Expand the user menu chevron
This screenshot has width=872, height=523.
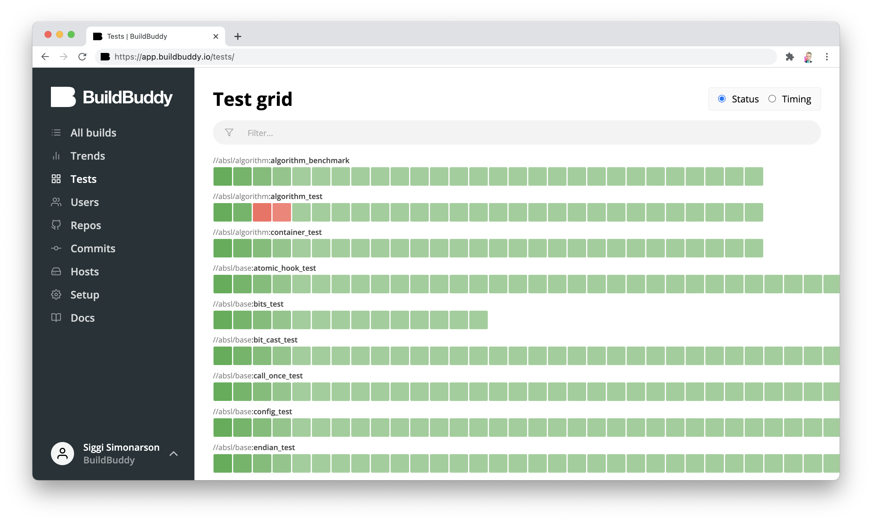[x=173, y=454]
